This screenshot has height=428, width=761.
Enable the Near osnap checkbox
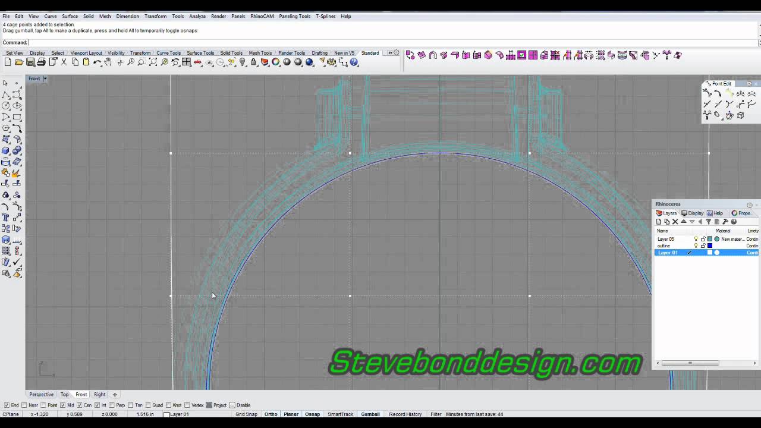pyautogui.click(x=24, y=405)
